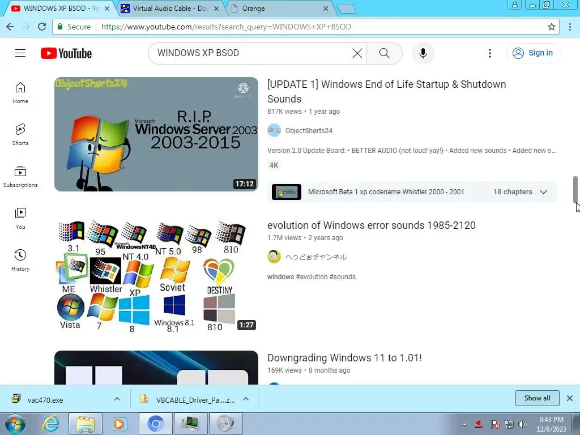The image size is (580, 435).
Task: Go back with browser back arrow
Action: [10, 27]
